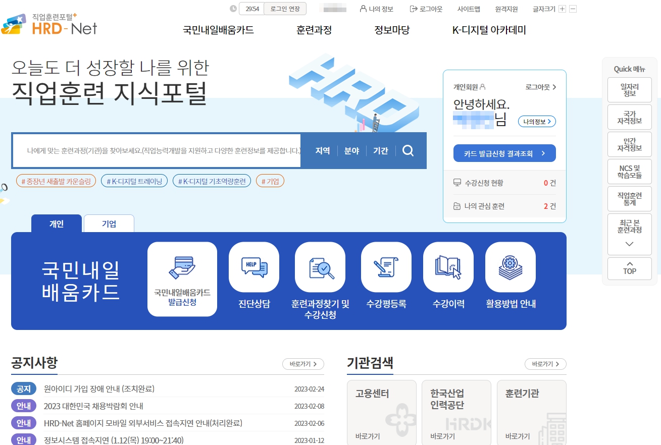
Task: Open 훈련과정찾기 및 수강신청 icon
Action: tap(320, 267)
